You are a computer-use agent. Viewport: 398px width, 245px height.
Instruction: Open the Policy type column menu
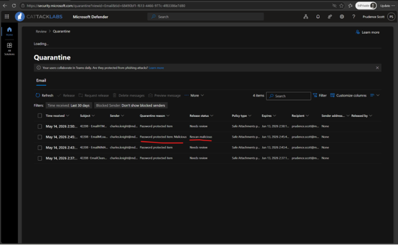[x=241, y=115]
